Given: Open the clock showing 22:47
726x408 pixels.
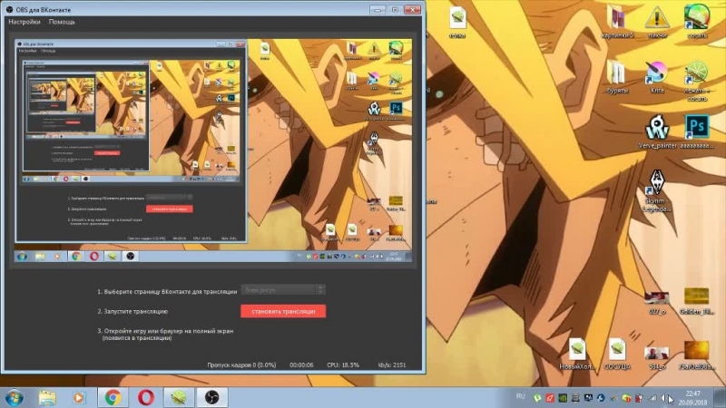Looking at the screenshot, I should pos(692,398).
